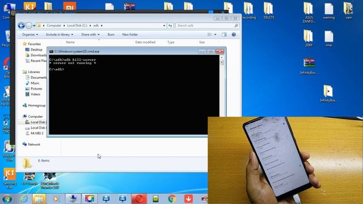Viewport: 363px width, 204px height.
Task: Click the search magnifier icon
Action: pyautogui.click(x=236, y=25)
